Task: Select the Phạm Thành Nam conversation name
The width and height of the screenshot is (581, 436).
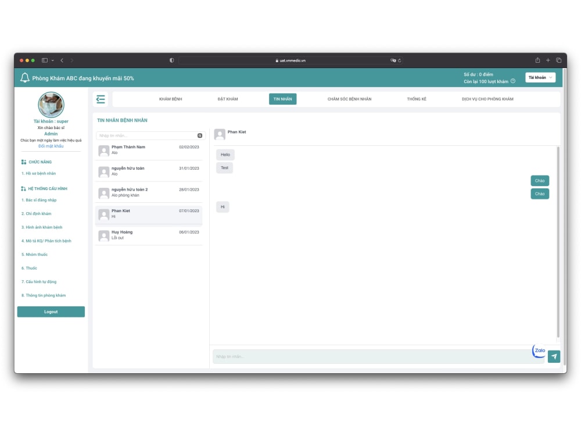Action: [128, 147]
